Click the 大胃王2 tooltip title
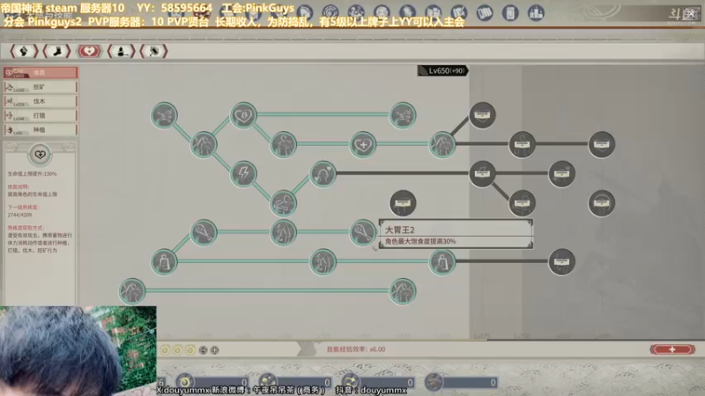This screenshot has height=396, width=705. click(400, 230)
